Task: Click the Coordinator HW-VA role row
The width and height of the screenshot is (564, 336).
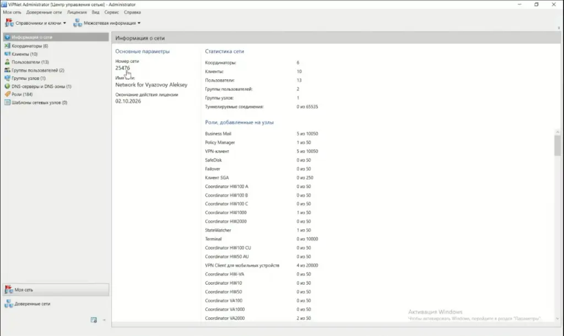Action: coord(258,274)
